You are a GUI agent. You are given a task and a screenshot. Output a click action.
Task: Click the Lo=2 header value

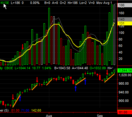[83, 3]
